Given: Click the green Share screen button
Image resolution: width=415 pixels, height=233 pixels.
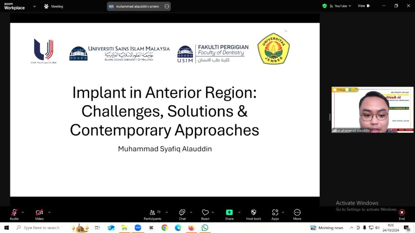Looking at the screenshot, I should point(229,214).
